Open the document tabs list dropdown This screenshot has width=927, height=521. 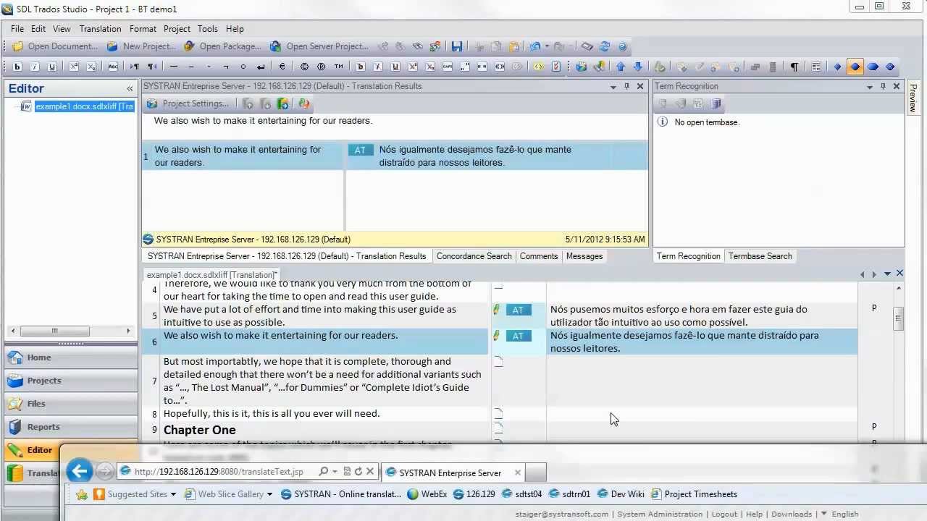click(x=887, y=274)
